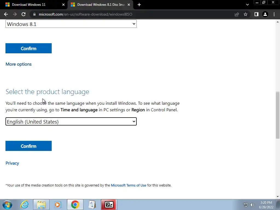This screenshot has width=280, height=210.
Task: Click the forward navigation arrow
Action: (x=15, y=14)
